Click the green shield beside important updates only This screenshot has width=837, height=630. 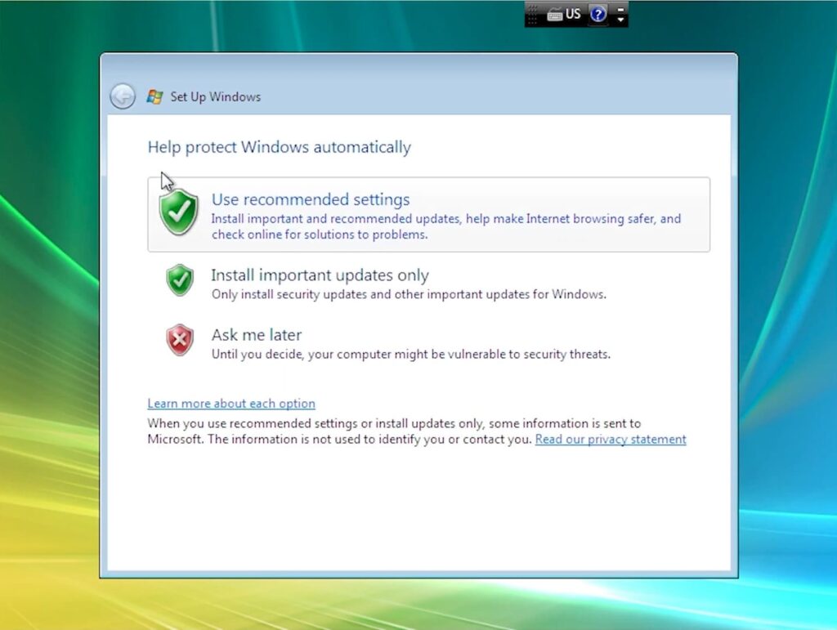click(180, 280)
